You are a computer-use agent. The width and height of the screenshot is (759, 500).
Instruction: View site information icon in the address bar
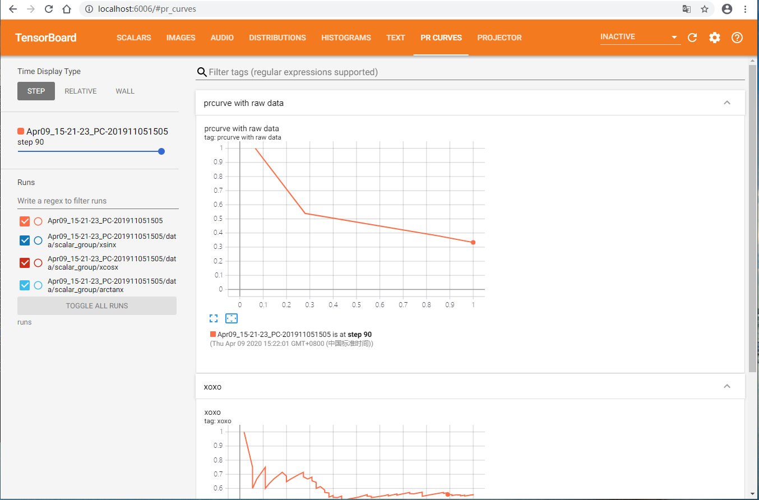pyautogui.click(x=89, y=9)
